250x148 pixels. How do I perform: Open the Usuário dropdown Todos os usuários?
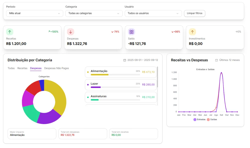pos(153,13)
